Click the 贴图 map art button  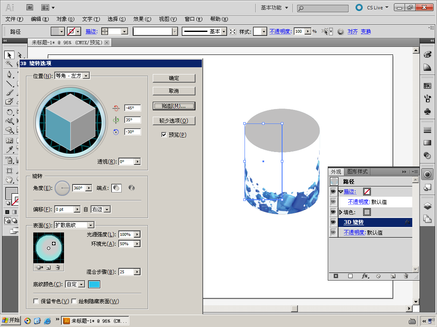(174, 106)
